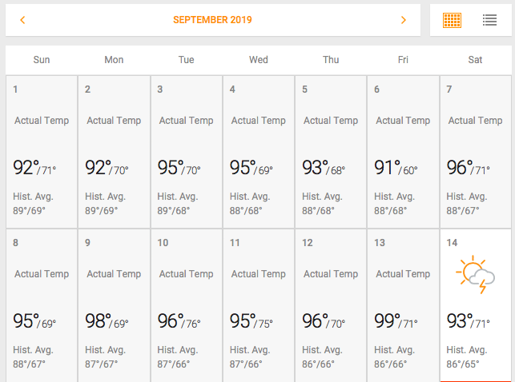Select September 3 day cell
Screen dimensions: 515x382
186,152
